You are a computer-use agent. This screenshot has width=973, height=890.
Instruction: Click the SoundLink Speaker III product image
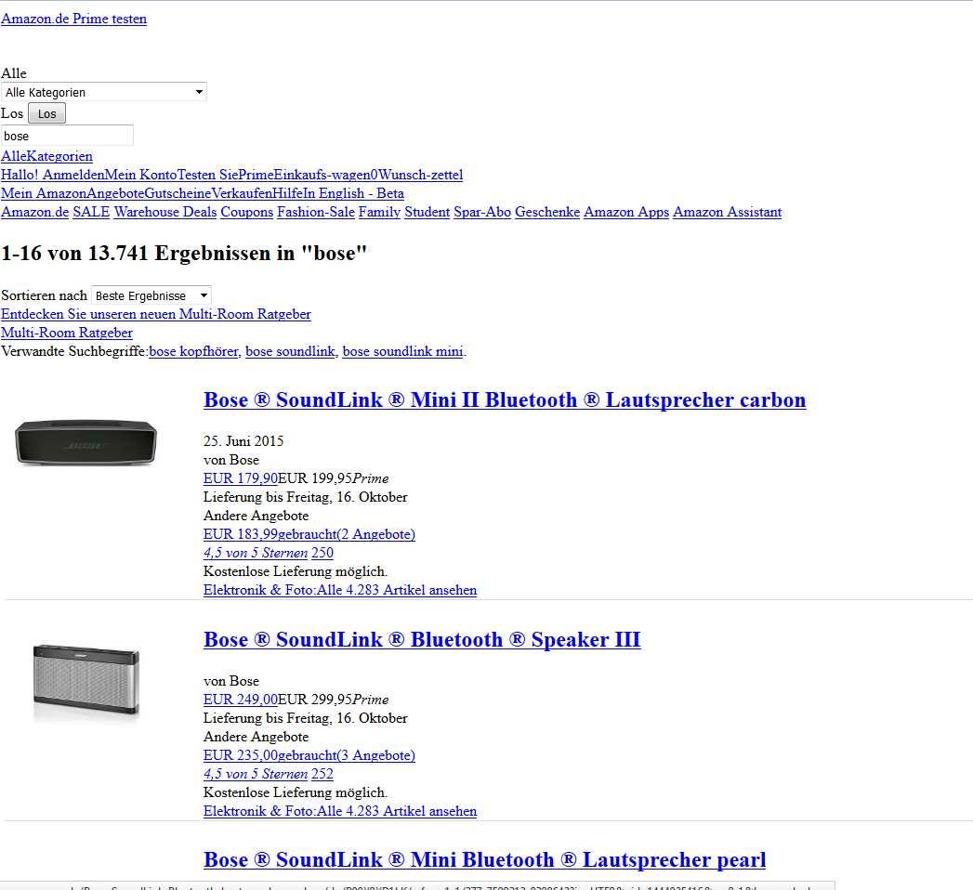(x=85, y=682)
